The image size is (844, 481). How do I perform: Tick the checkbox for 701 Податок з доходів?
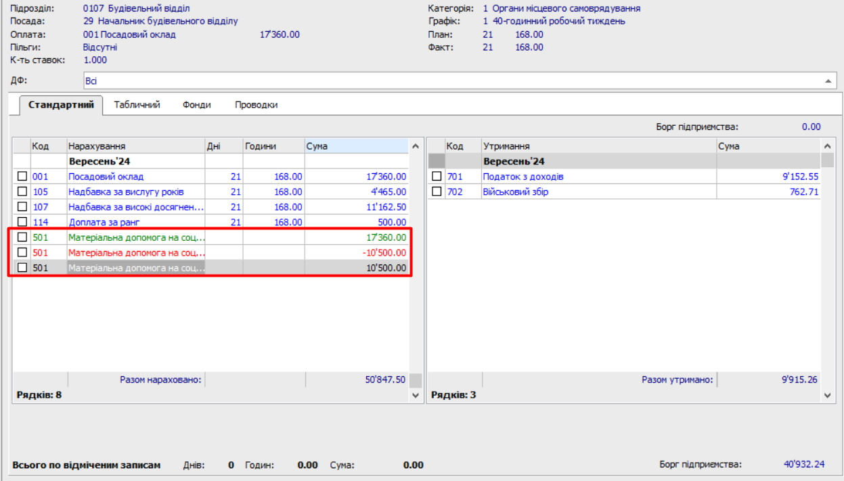pyautogui.click(x=437, y=177)
